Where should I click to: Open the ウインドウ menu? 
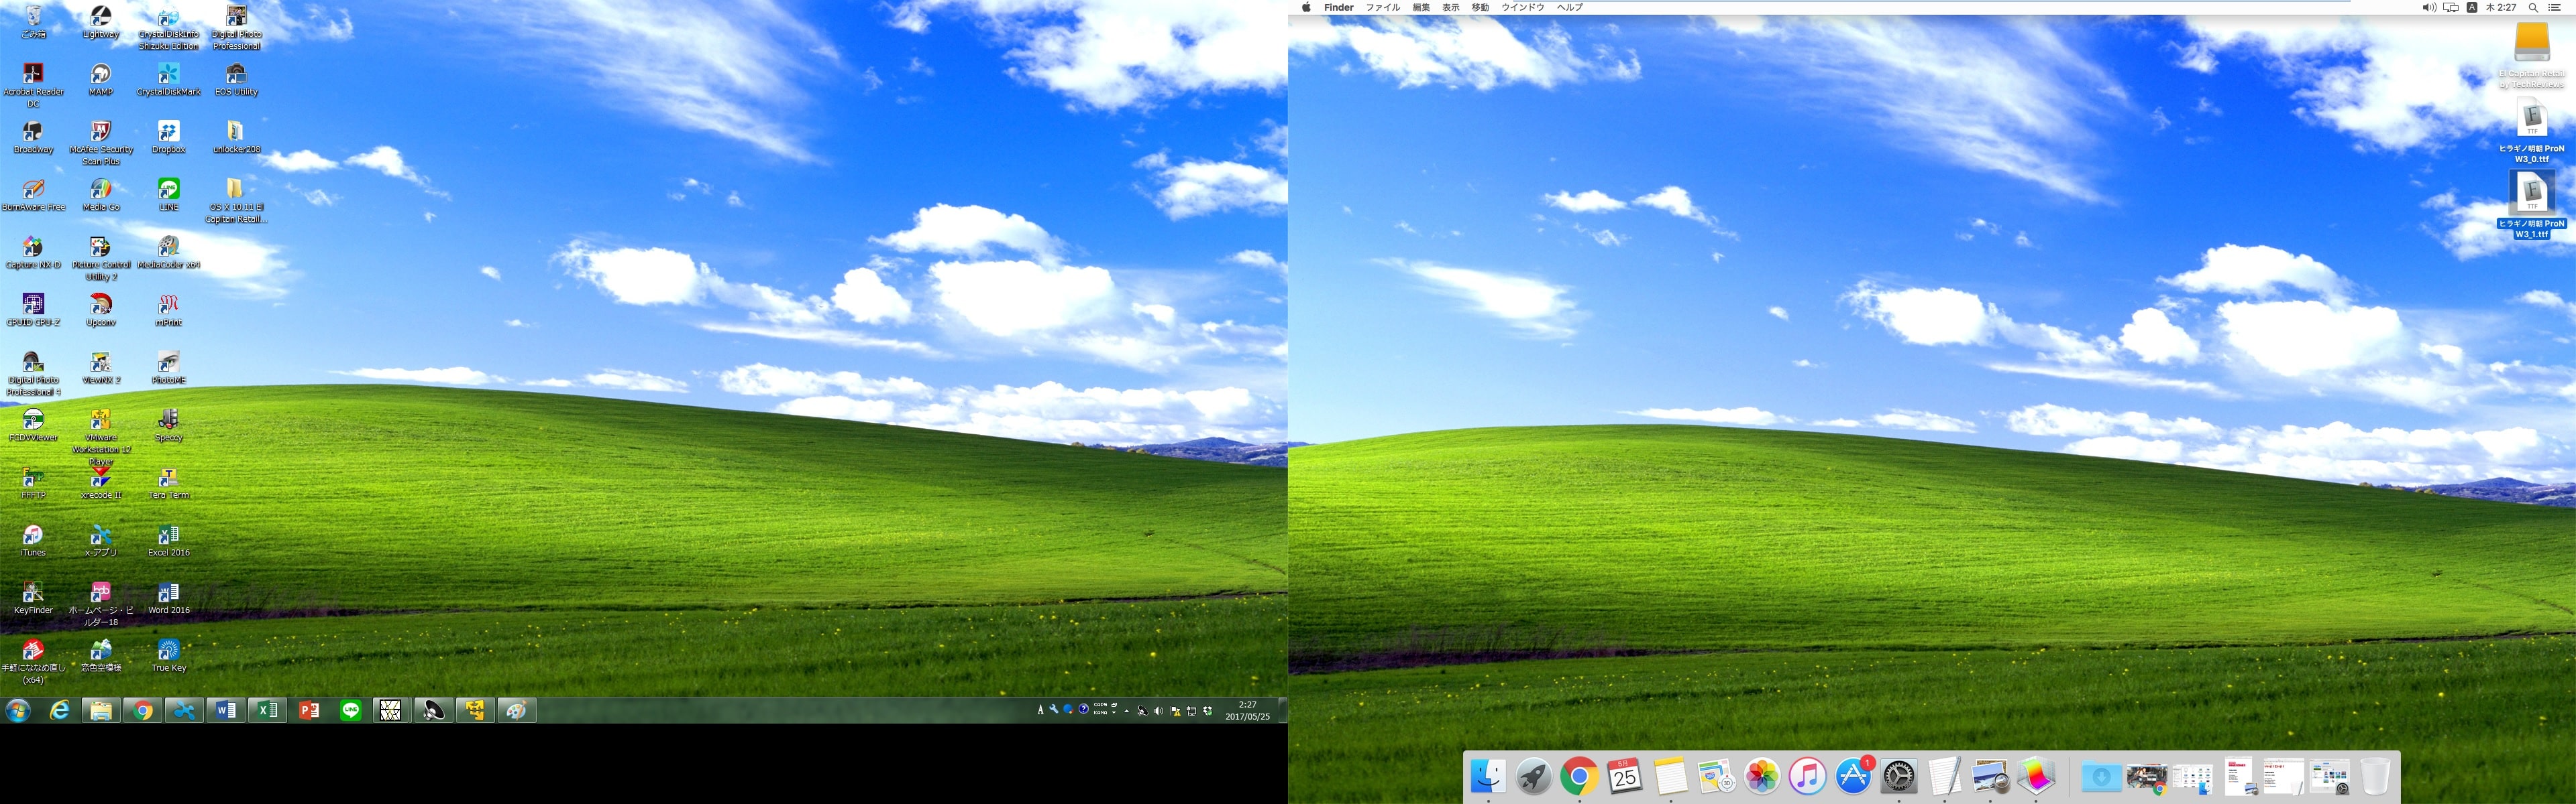(1522, 7)
